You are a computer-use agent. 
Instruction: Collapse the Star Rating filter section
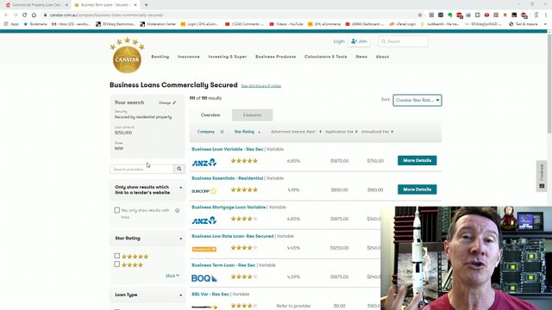pyautogui.click(x=181, y=239)
